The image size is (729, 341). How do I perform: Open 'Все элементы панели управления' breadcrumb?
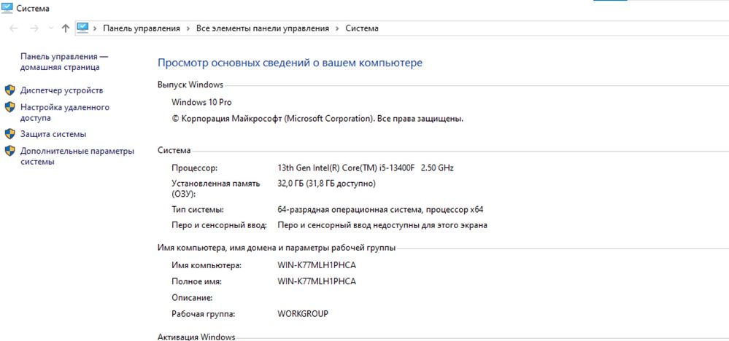click(x=262, y=28)
